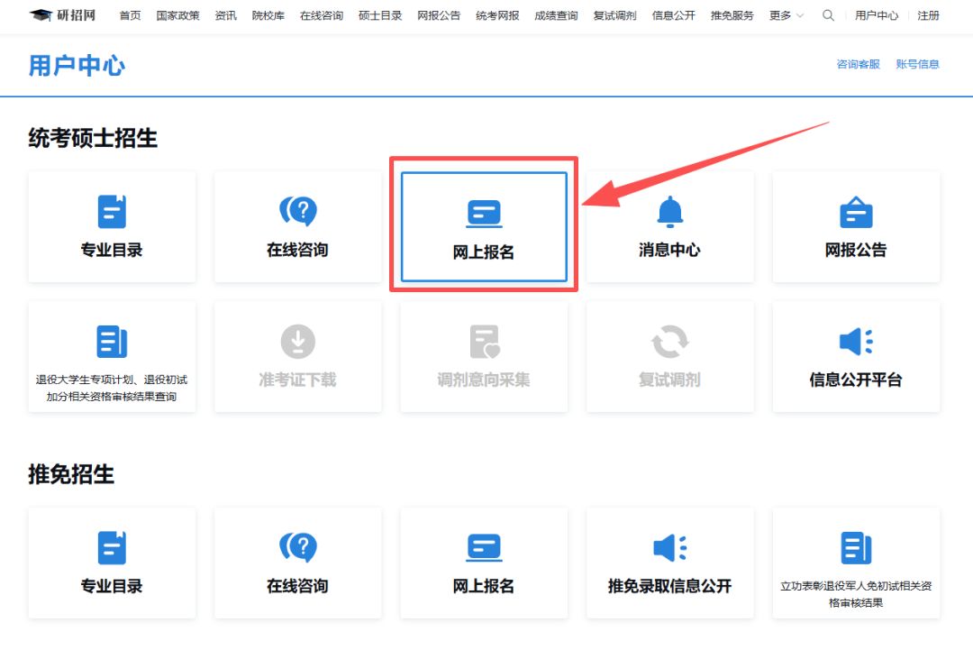The image size is (973, 650).
Task: Open 网报公告 in top navigation
Action: [x=439, y=15]
